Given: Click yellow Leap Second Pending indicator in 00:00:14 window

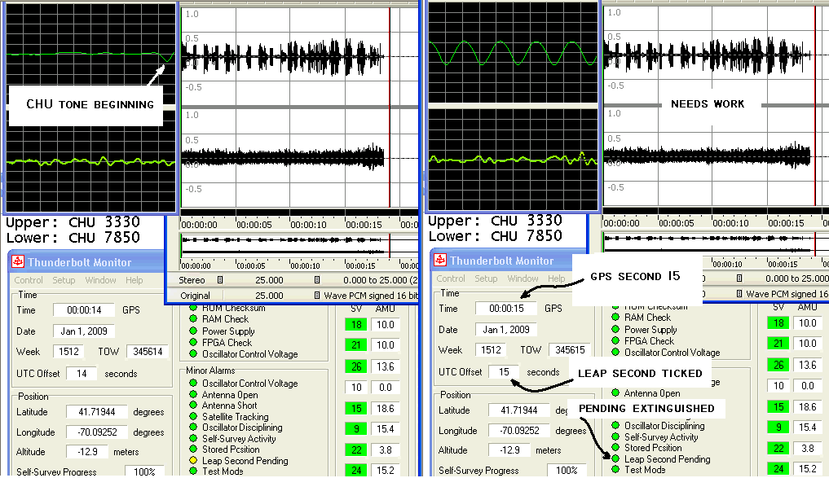Looking at the screenshot, I should pyautogui.click(x=193, y=461).
